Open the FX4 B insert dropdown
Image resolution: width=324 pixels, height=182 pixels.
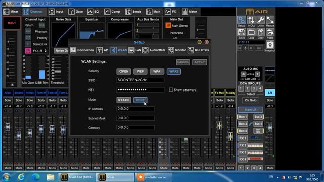click(x=39, y=51)
